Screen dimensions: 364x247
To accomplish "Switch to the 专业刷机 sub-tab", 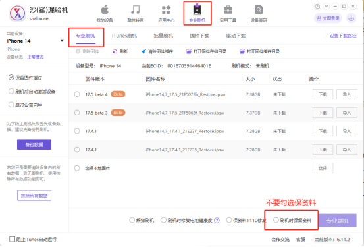I will point(86,36).
